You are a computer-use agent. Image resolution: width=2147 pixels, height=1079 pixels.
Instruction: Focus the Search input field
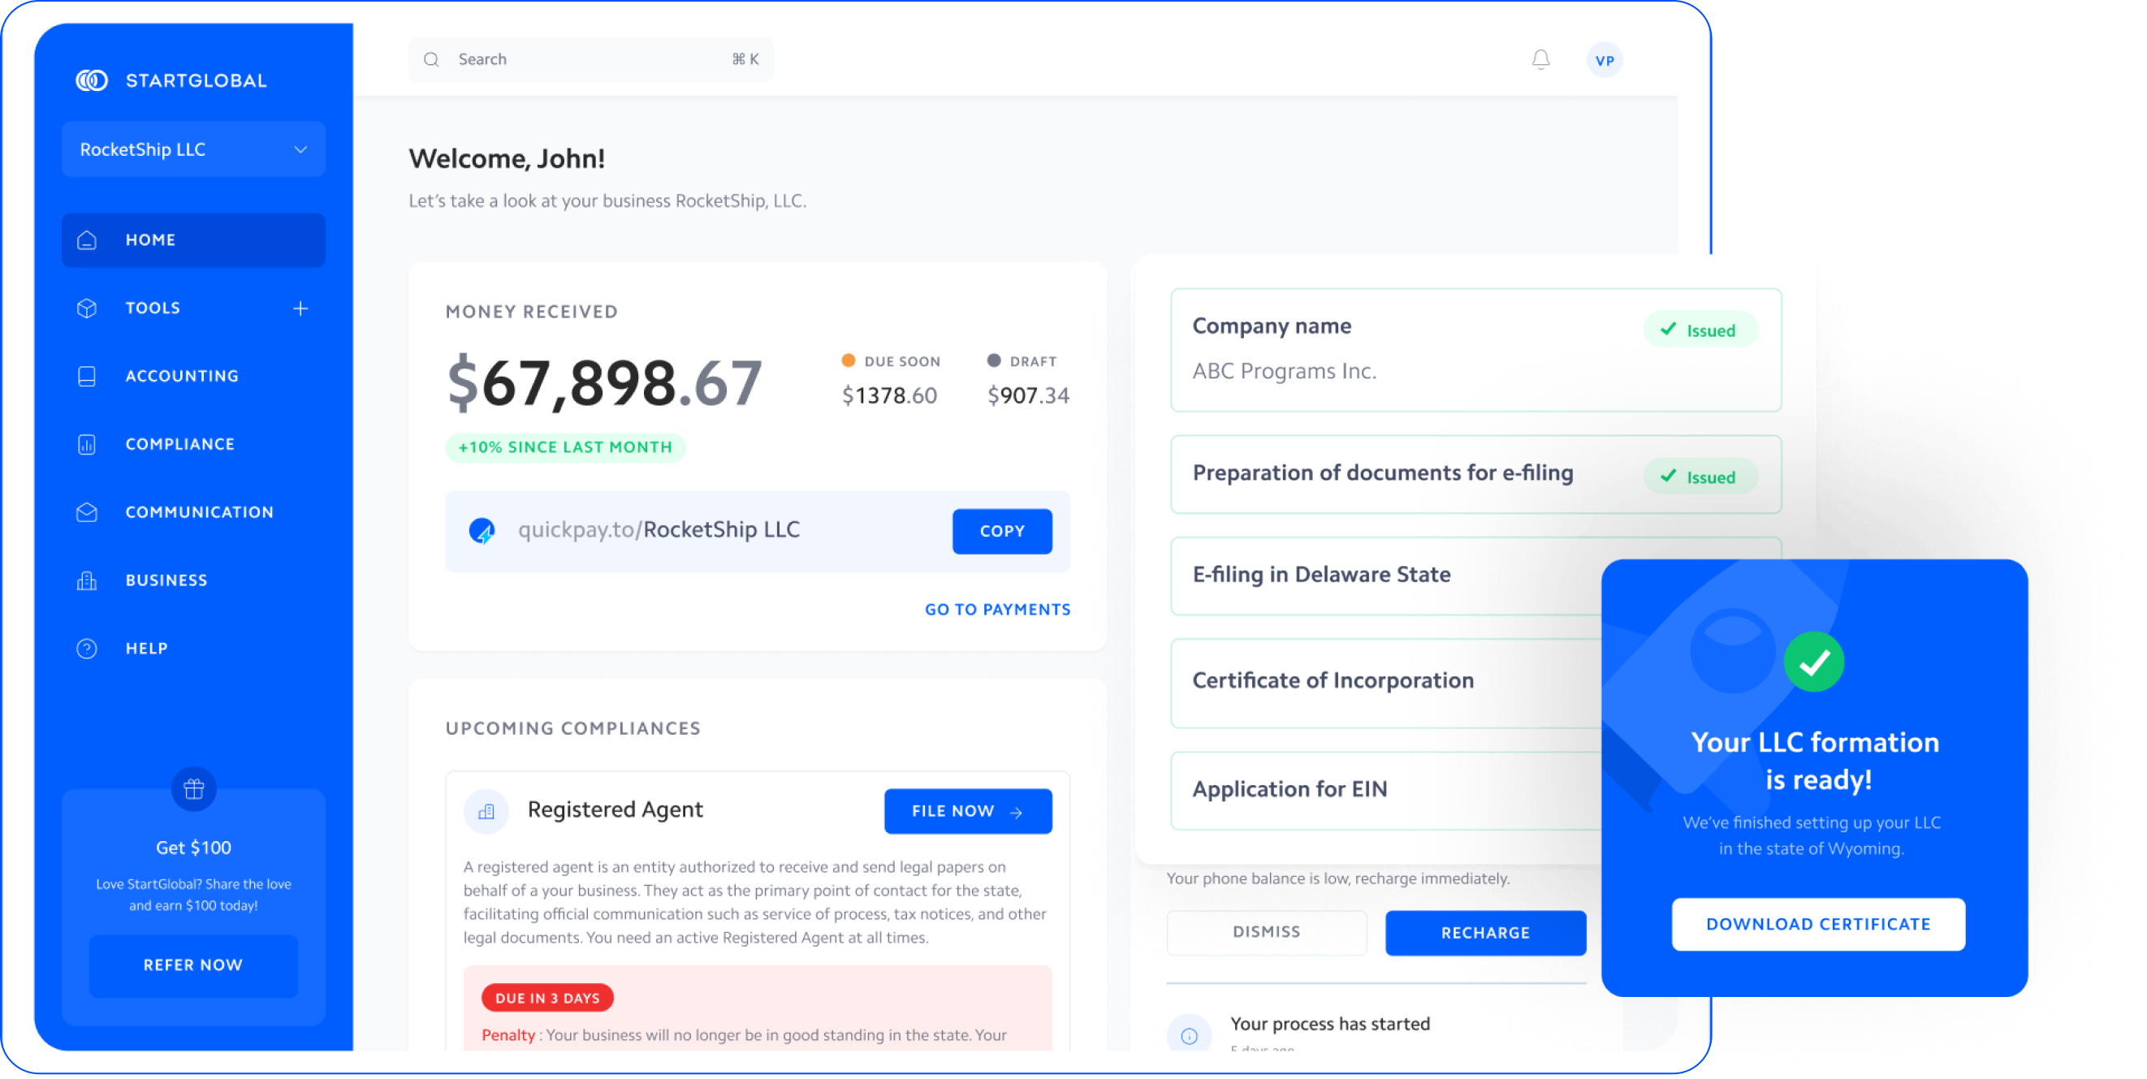coord(583,60)
